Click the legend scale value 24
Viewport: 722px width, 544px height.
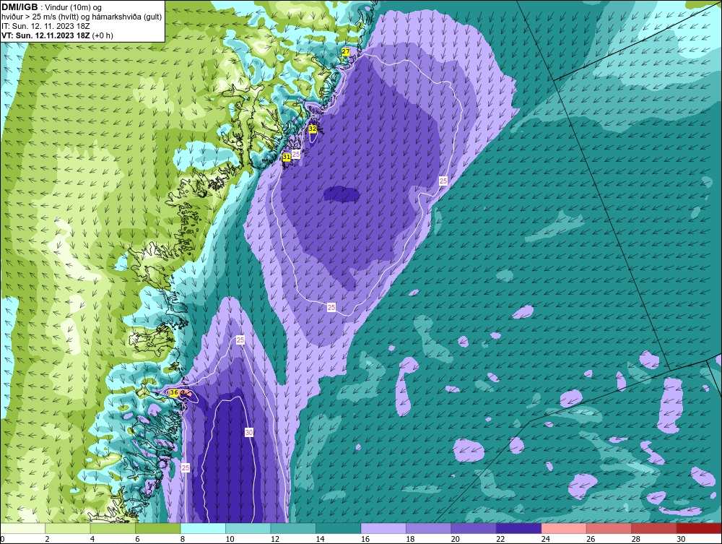(x=546, y=539)
